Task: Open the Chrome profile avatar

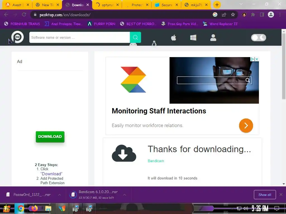Action: click(x=271, y=14)
